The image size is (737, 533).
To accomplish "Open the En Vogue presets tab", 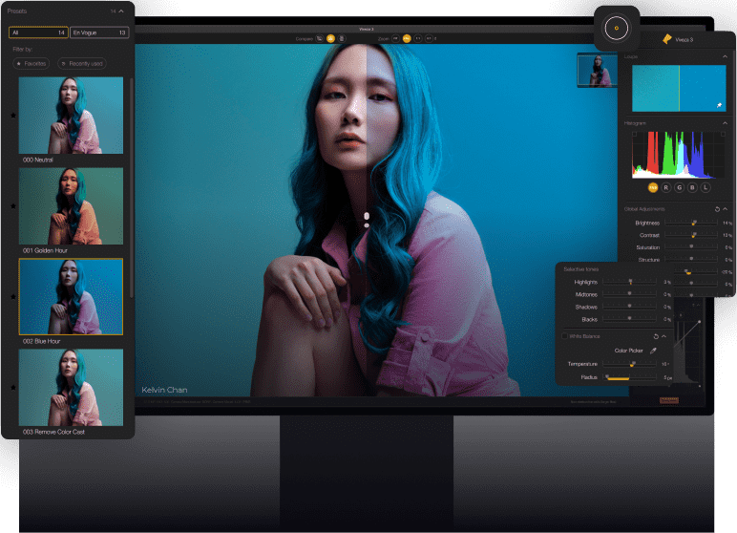I will click(99, 32).
